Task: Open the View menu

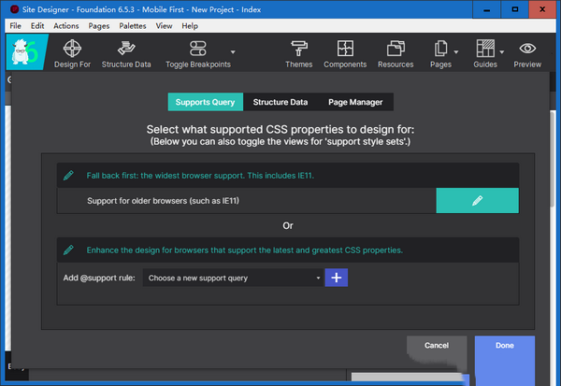Action: point(164,26)
